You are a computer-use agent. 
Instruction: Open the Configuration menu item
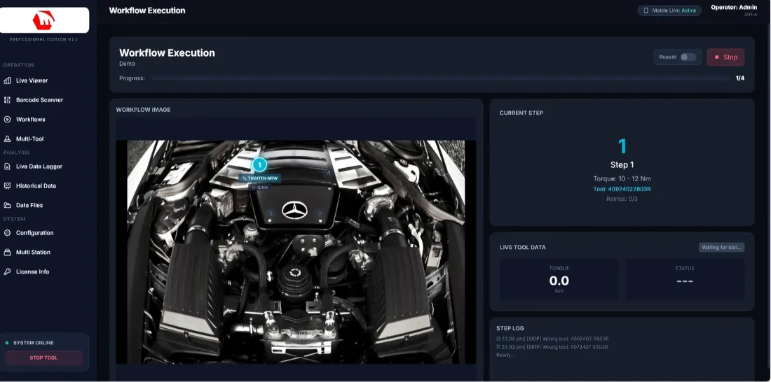(34, 233)
